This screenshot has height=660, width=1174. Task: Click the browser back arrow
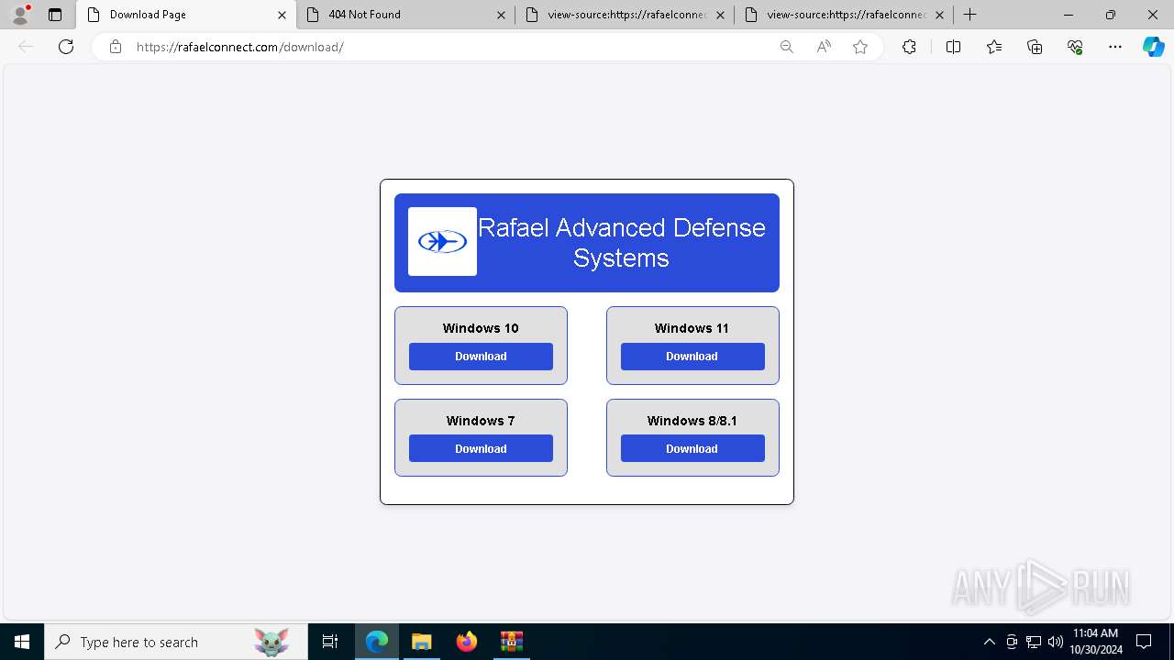26,47
